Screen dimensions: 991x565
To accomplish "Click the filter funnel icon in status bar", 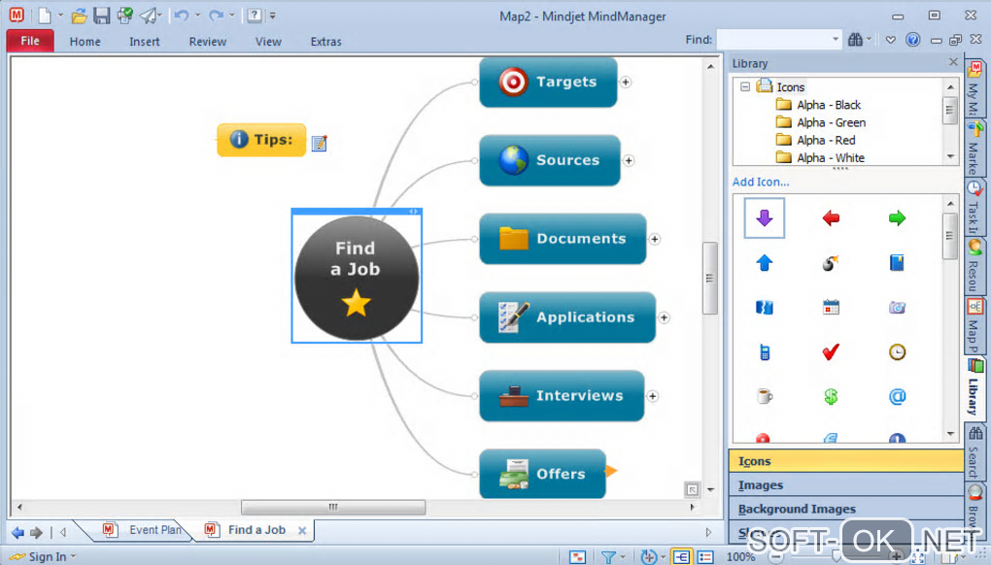I will coord(608,557).
